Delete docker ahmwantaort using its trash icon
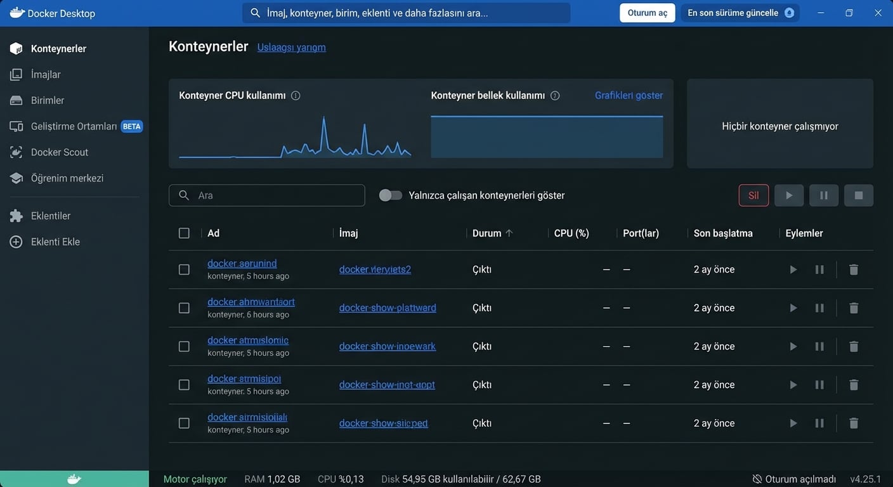893x487 pixels. coord(853,308)
